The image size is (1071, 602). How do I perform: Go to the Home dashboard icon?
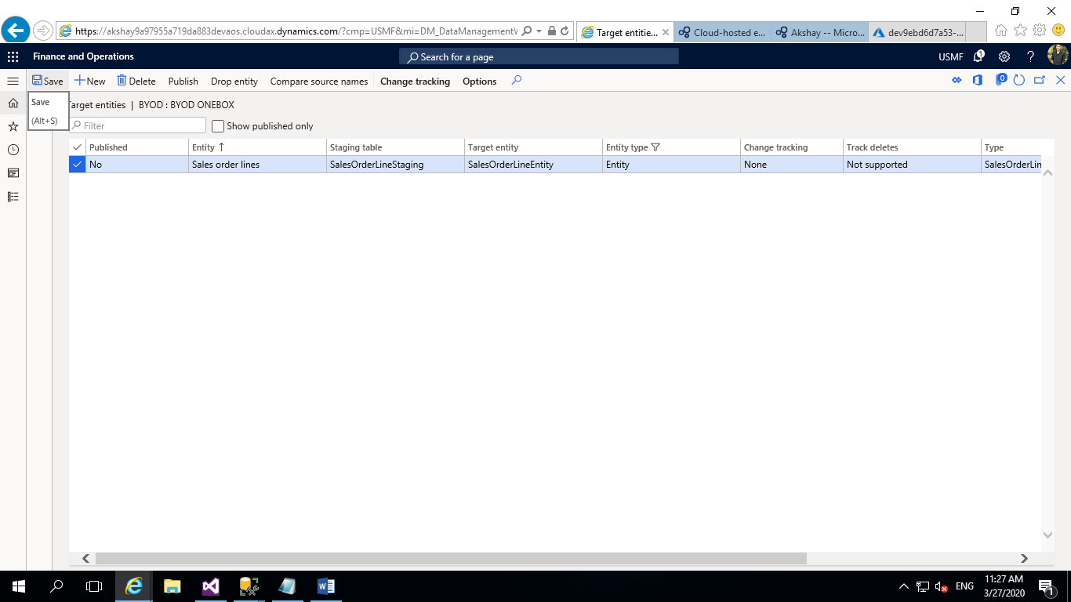tap(13, 103)
